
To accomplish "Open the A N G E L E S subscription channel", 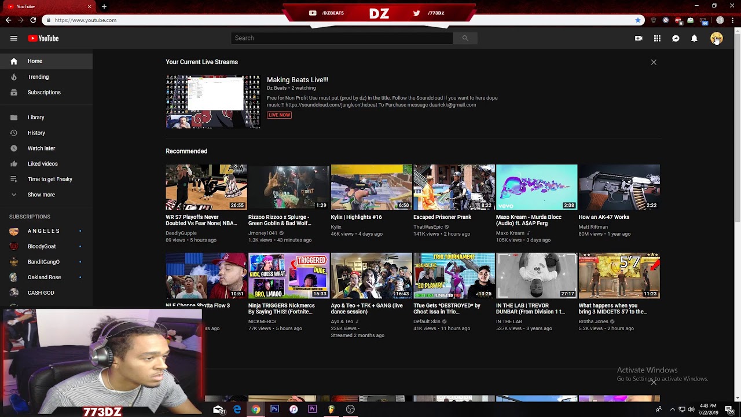I will (x=46, y=231).
